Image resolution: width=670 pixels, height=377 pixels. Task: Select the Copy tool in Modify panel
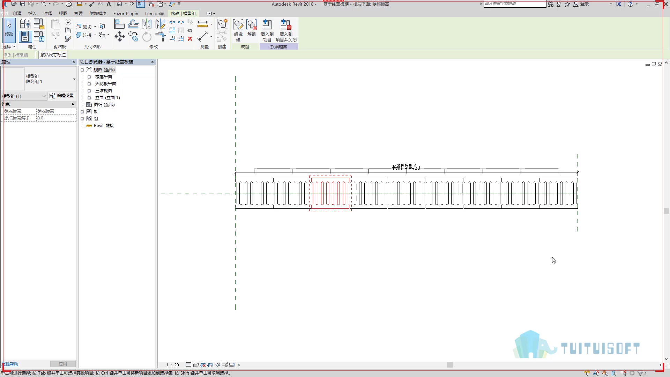tap(133, 36)
